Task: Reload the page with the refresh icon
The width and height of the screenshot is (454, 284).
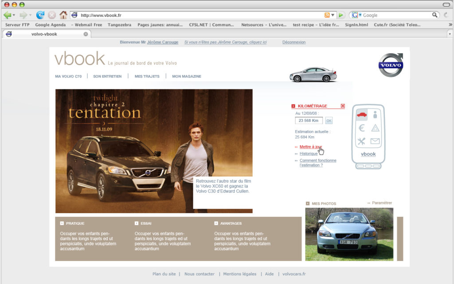Action: [40, 15]
